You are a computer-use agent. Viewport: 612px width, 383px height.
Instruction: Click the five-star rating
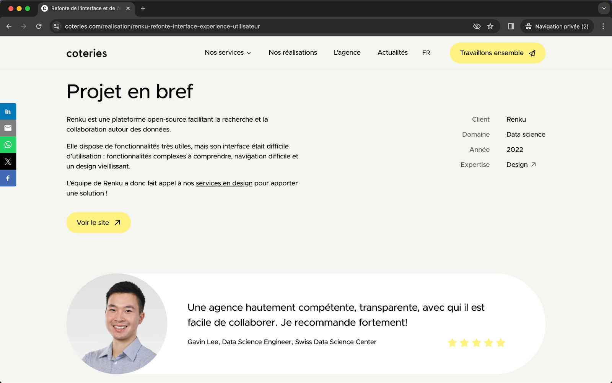click(477, 342)
